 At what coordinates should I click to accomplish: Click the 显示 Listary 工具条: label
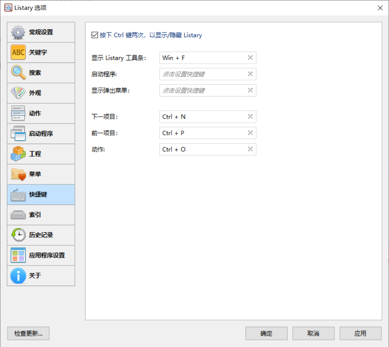pos(118,58)
